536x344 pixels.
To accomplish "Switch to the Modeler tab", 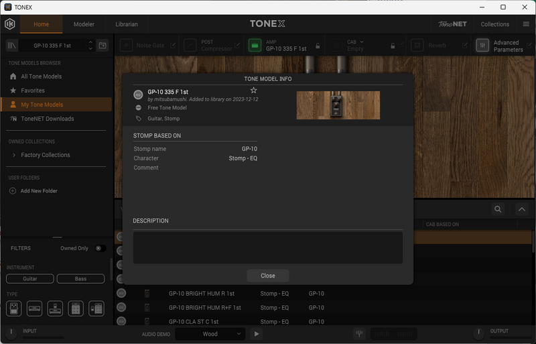I will (x=84, y=24).
